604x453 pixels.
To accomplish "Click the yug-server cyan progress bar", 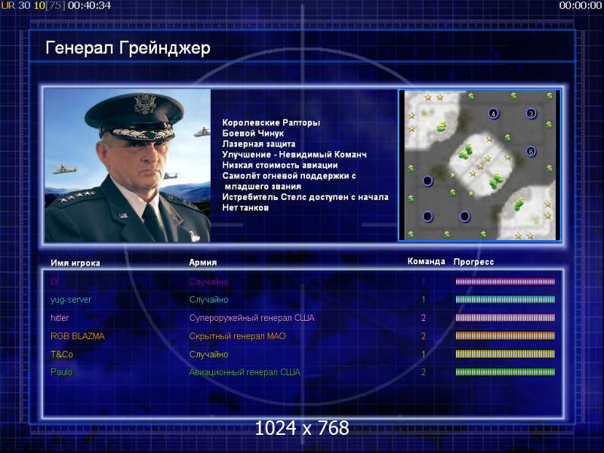I will (x=505, y=299).
